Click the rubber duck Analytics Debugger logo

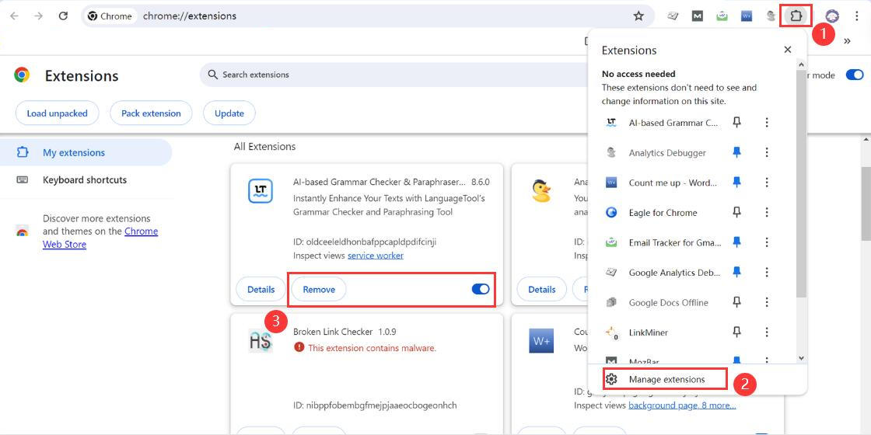(x=541, y=191)
